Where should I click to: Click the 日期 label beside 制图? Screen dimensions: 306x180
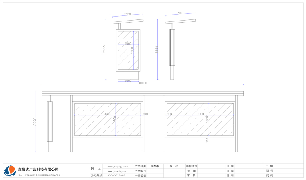pos(230,171)
